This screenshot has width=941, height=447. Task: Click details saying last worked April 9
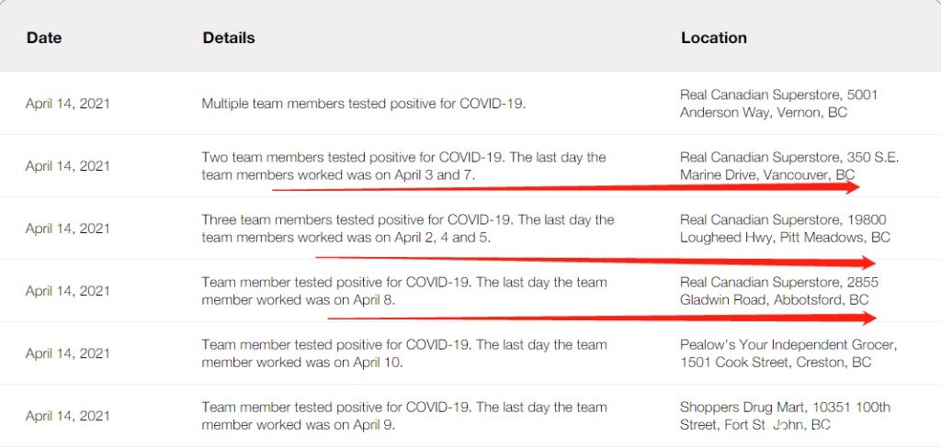click(x=404, y=416)
